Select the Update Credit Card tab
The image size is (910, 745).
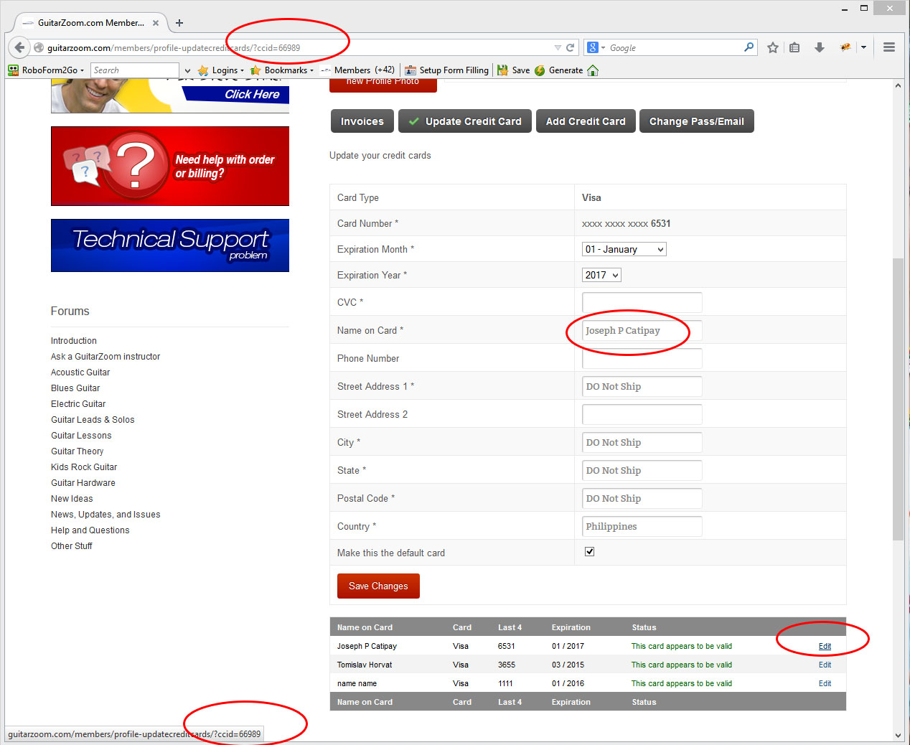465,121
